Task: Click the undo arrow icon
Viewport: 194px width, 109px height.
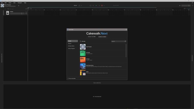Action: pyautogui.click(x=8, y=9)
